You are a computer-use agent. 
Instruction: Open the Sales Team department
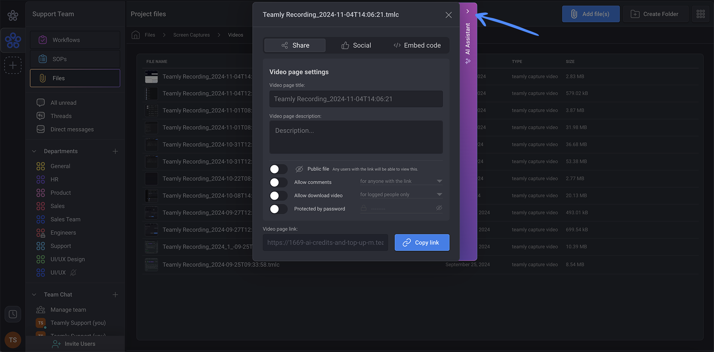pyautogui.click(x=65, y=219)
